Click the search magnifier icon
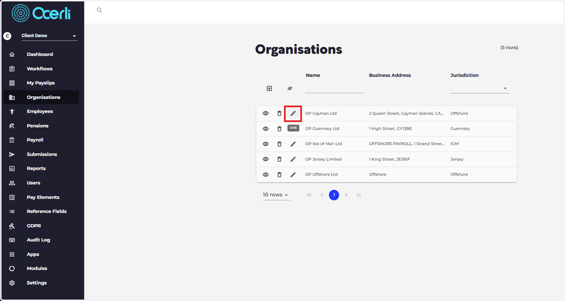 pyautogui.click(x=99, y=10)
